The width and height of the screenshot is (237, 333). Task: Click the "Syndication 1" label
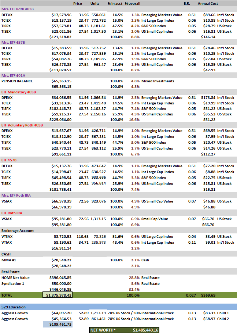point(13,283)
